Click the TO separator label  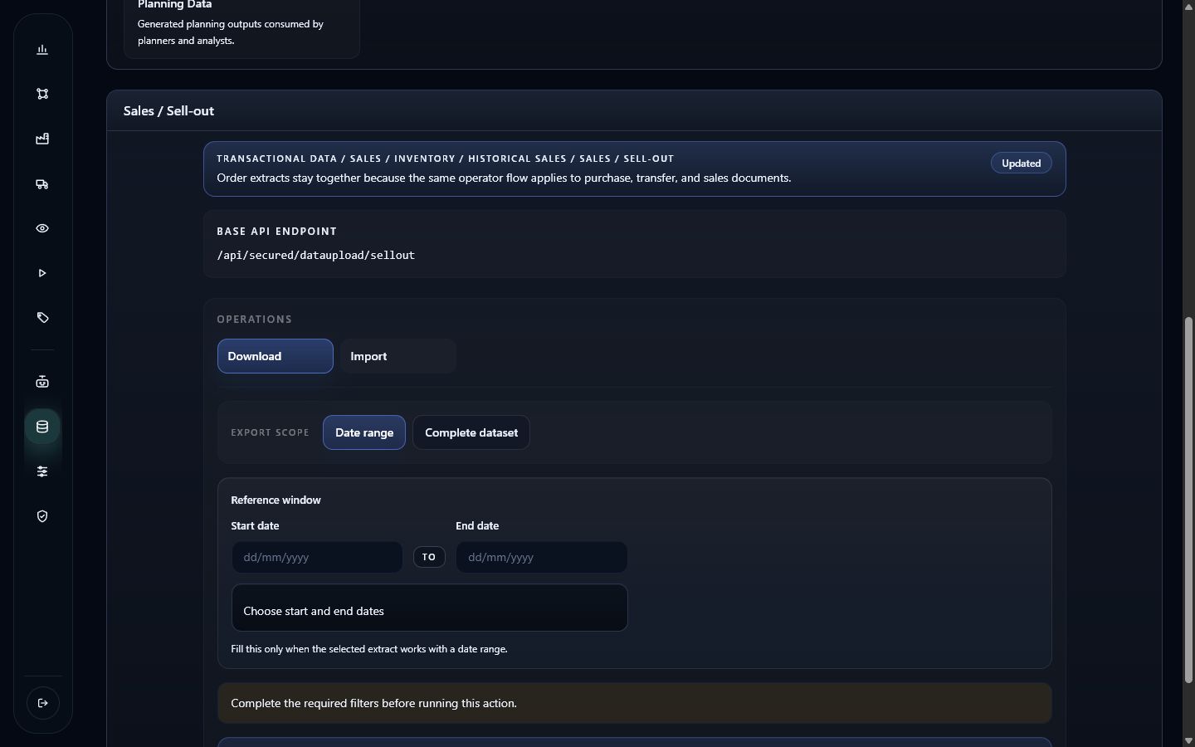[x=429, y=557]
